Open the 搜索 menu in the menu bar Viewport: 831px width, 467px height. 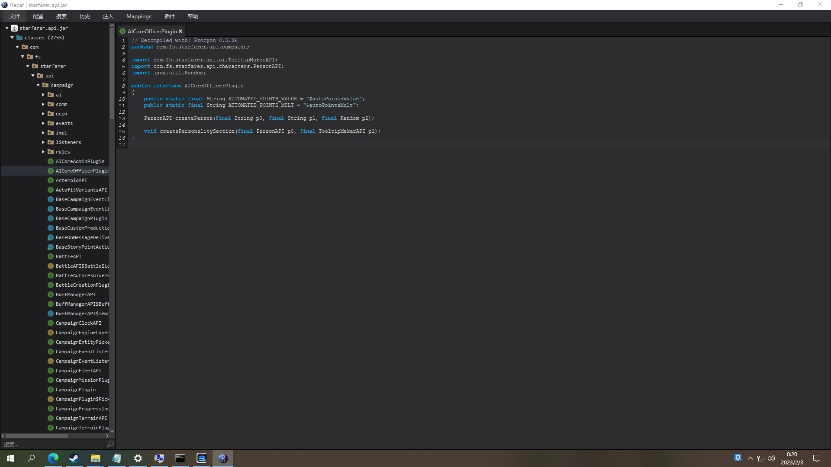pyautogui.click(x=61, y=16)
